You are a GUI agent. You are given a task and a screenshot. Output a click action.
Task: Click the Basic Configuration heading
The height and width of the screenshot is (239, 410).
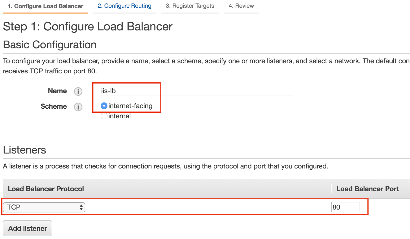(x=50, y=45)
